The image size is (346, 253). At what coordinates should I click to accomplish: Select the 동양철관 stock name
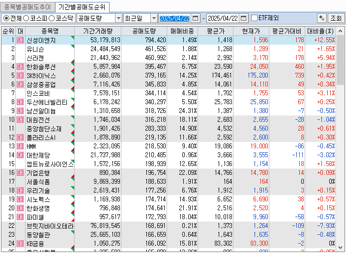coord(38,234)
